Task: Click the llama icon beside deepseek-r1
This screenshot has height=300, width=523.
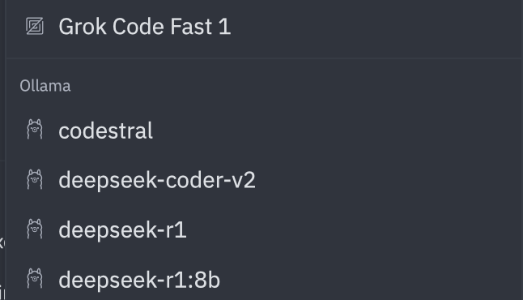Action: tap(35, 229)
